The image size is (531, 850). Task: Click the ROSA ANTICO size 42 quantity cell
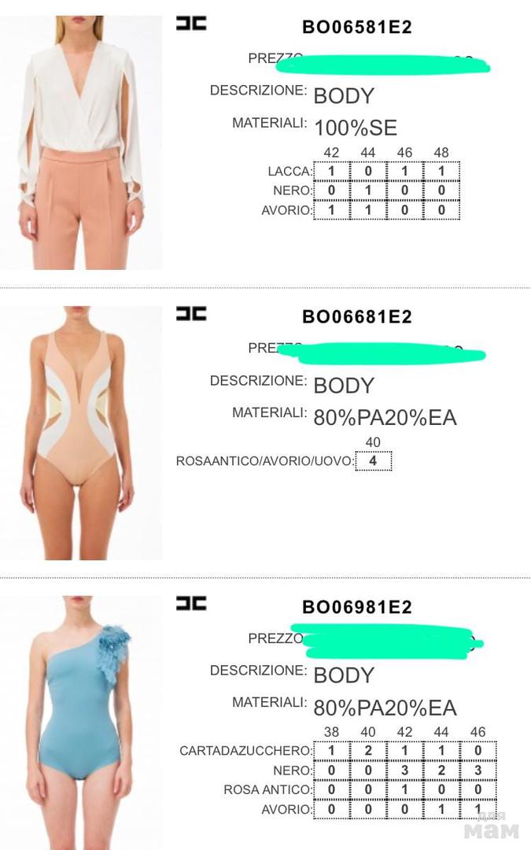(405, 790)
